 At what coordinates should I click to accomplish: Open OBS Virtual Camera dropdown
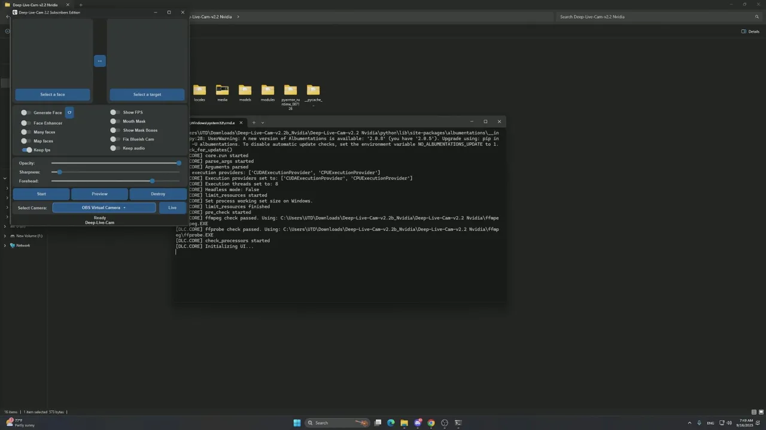pyautogui.click(x=104, y=208)
